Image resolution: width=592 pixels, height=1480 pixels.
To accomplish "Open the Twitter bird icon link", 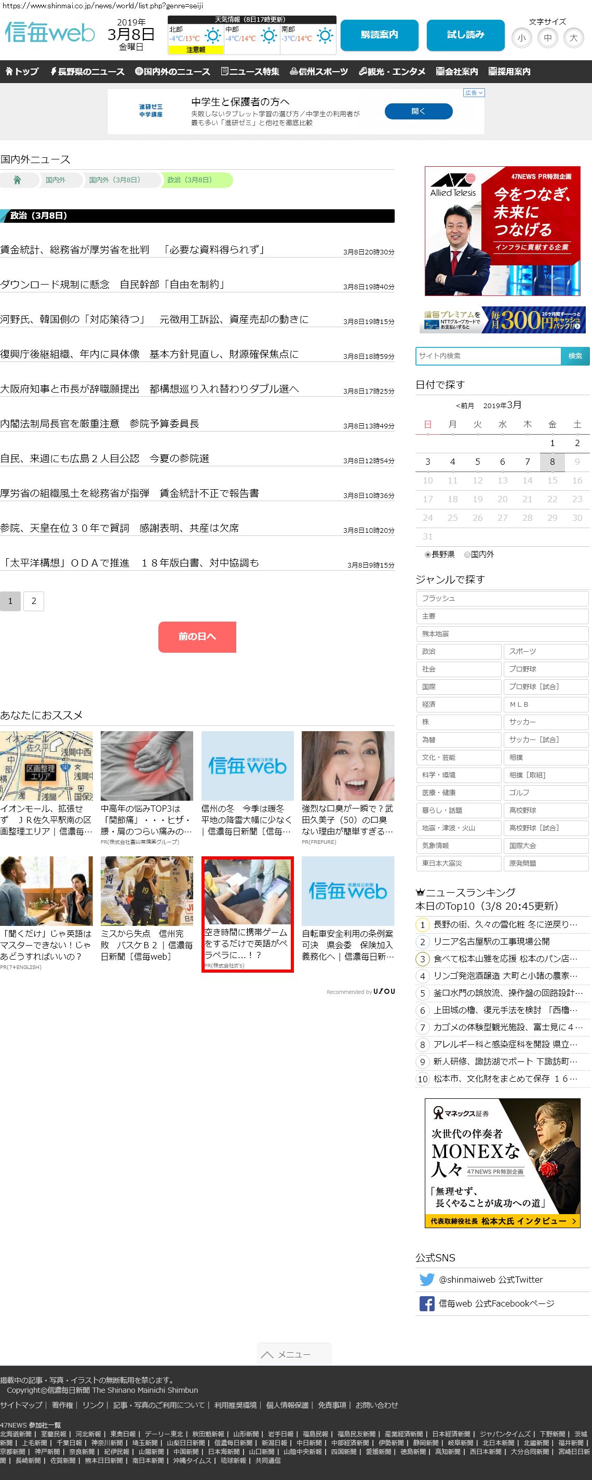I will 426,1280.
